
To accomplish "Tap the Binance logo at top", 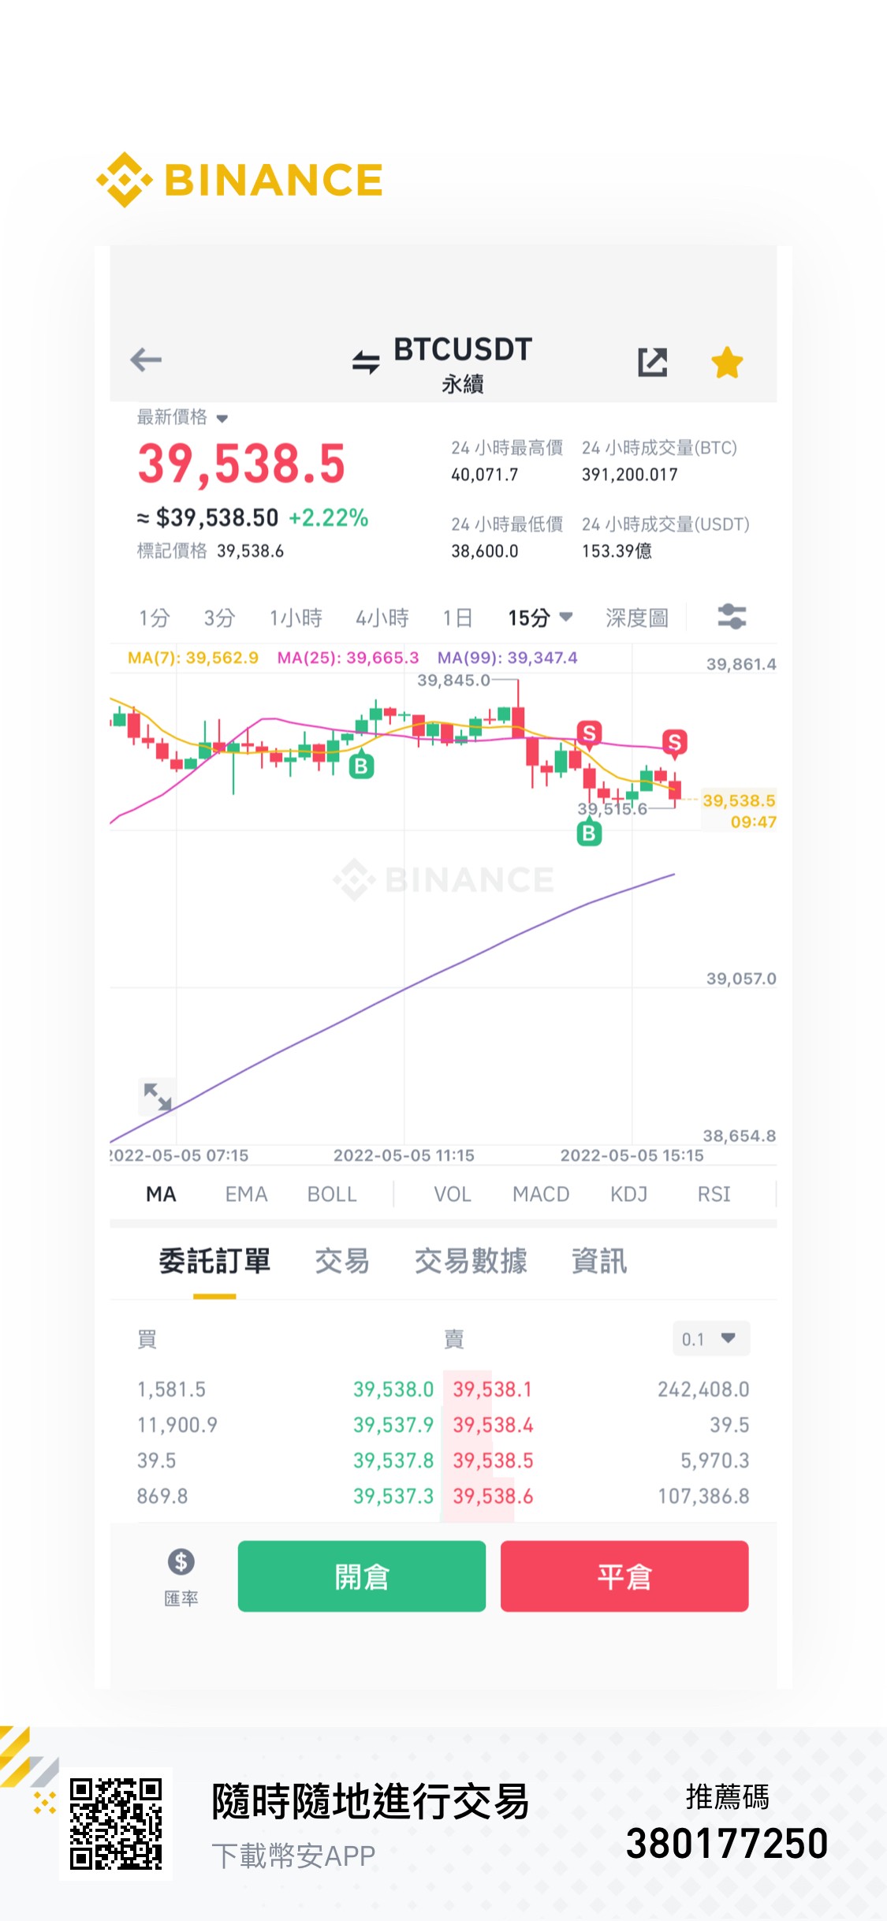I will click(240, 180).
